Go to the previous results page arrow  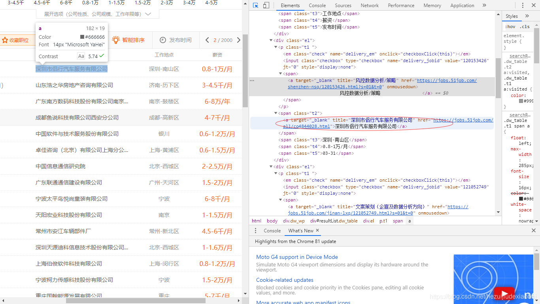pos(207,40)
